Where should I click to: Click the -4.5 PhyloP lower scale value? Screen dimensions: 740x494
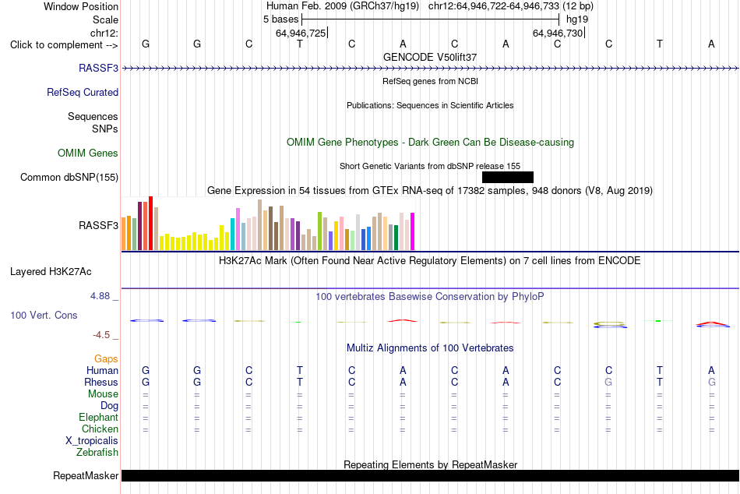click(x=101, y=335)
